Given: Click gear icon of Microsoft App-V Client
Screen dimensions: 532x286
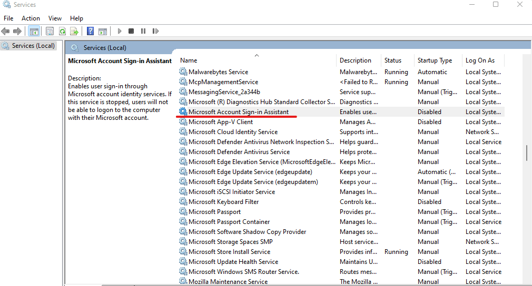Looking at the screenshot, I should click(183, 121).
